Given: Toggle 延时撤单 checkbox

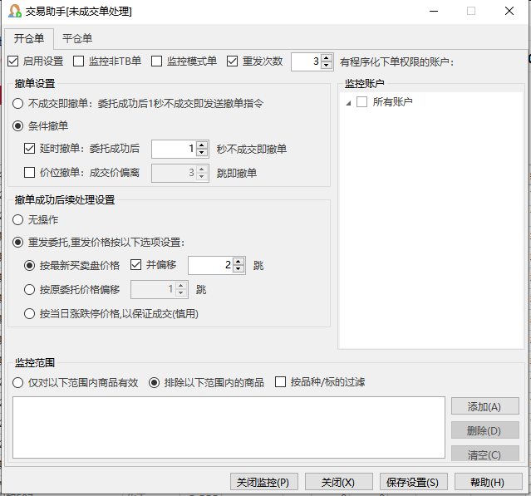Looking at the screenshot, I should point(29,148).
